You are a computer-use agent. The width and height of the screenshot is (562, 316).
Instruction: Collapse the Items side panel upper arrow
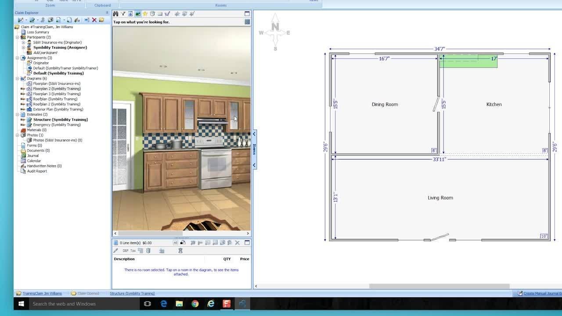pos(254,134)
